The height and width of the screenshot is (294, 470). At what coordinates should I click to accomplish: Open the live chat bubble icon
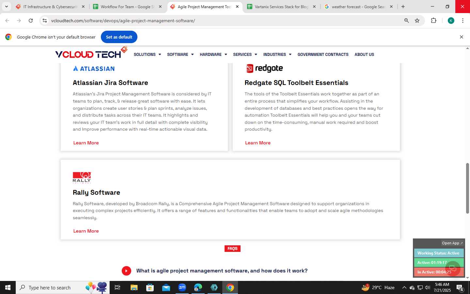(453, 269)
